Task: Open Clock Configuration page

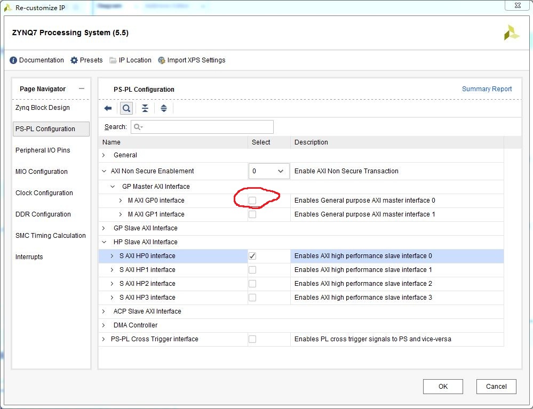Action: (x=44, y=193)
